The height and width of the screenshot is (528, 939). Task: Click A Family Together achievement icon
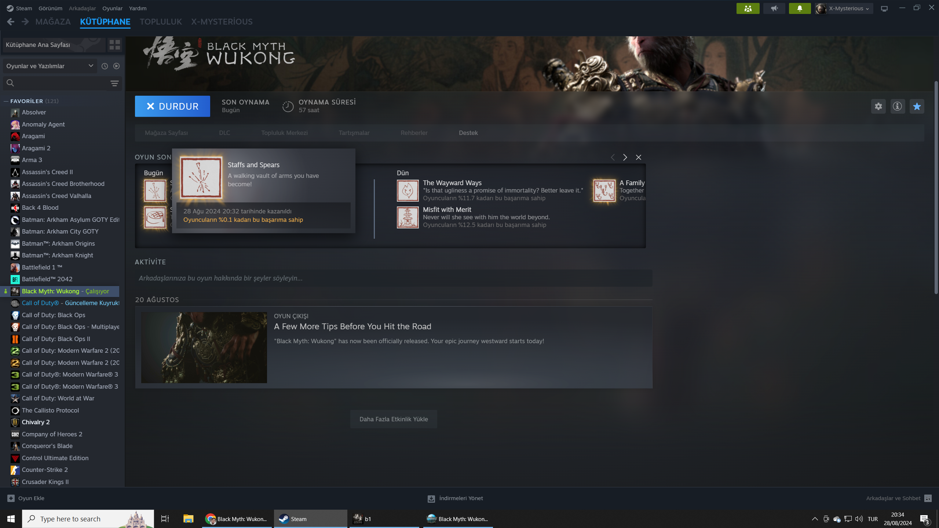pyautogui.click(x=604, y=191)
